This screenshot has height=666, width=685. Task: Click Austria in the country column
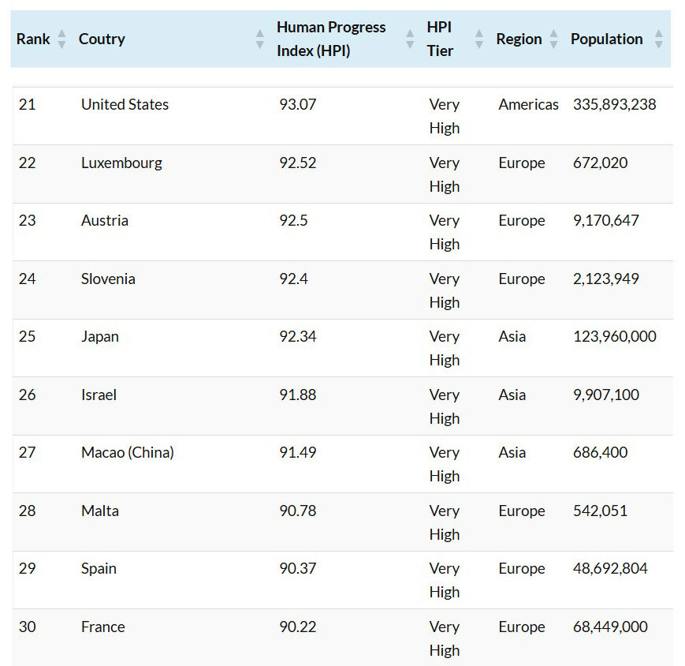(105, 220)
